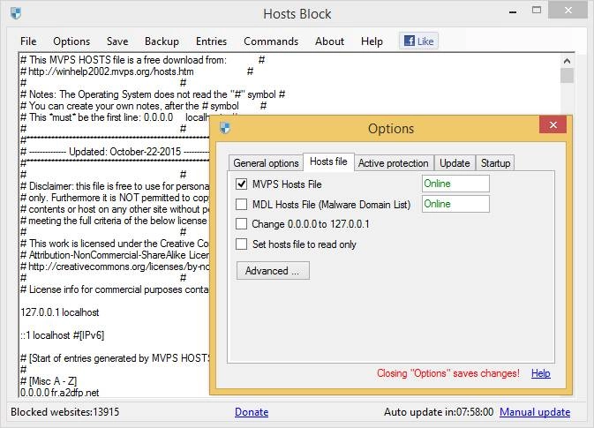Maximize the Hosts Block window
This screenshot has width=594, height=428.
coord(537,11)
